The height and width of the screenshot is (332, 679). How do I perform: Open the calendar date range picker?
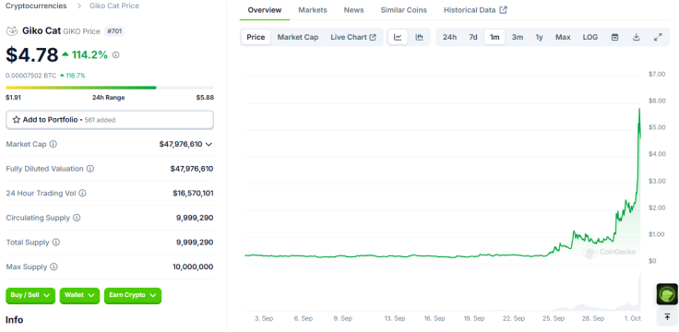pos(615,37)
